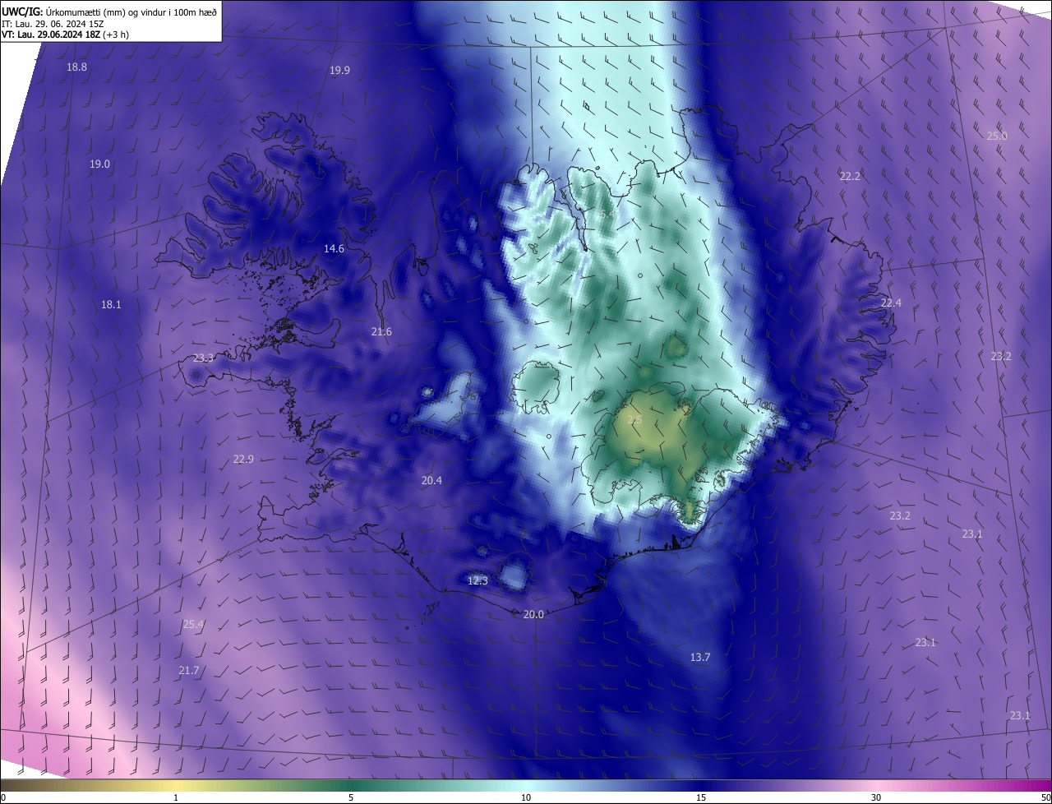Click the map value '25.0'
Viewport: 1052px width, 804px height.
tap(997, 136)
